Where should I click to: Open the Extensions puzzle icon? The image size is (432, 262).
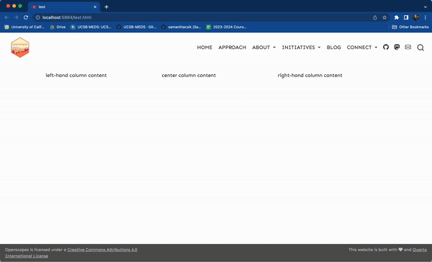coord(397,17)
